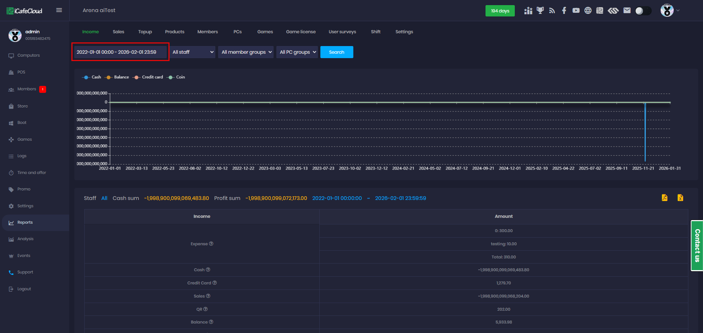Click the Facebook icon in header

coord(564,11)
